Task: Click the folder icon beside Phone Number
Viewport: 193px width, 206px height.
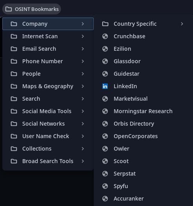Action: [14, 61]
